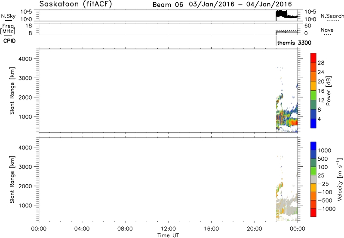
Task: Click the Velocity [m s-1] color bar label
Action: click(340, 179)
